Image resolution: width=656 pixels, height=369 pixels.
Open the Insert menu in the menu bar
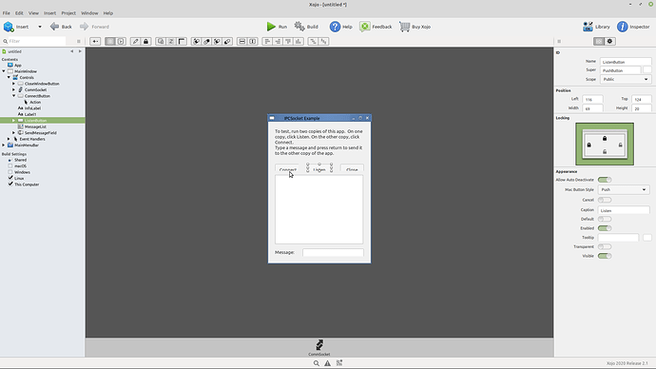(x=49, y=13)
